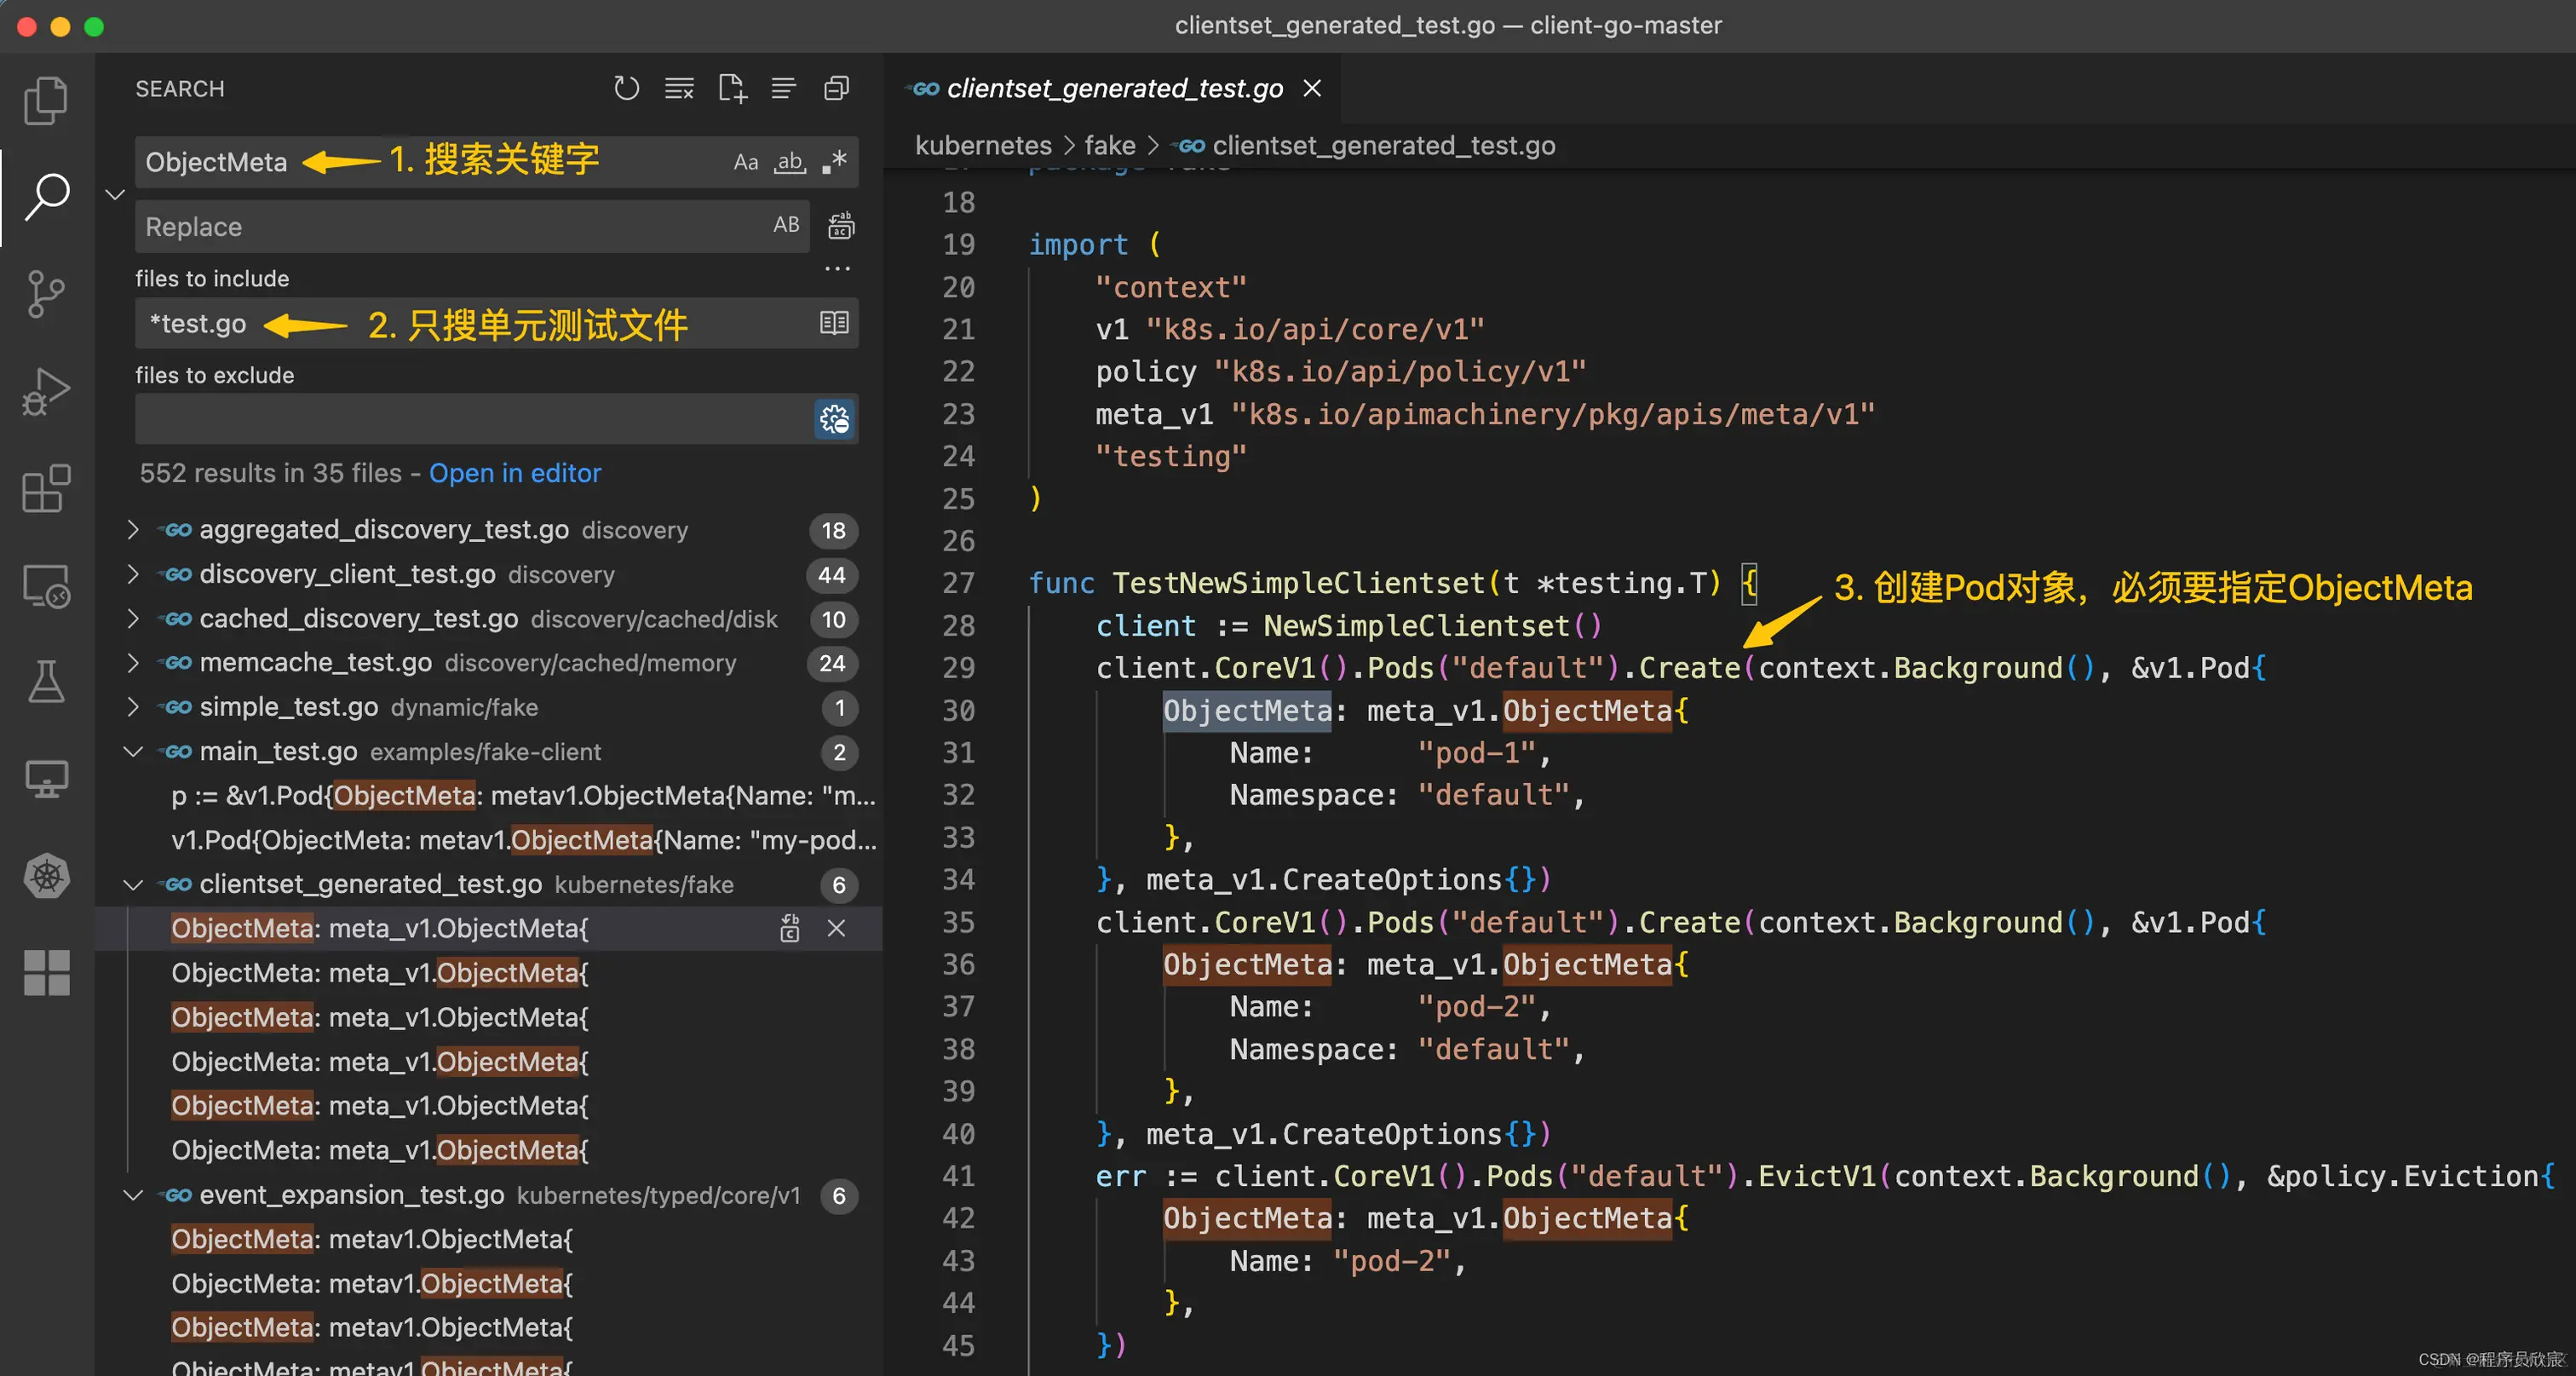Click the NewSimpleClientset() call on line 28
The height and width of the screenshot is (1376, 2576).
[1433, 626]
